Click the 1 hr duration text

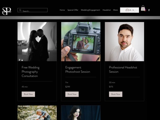pyautogui.click(x=67, y=82)
